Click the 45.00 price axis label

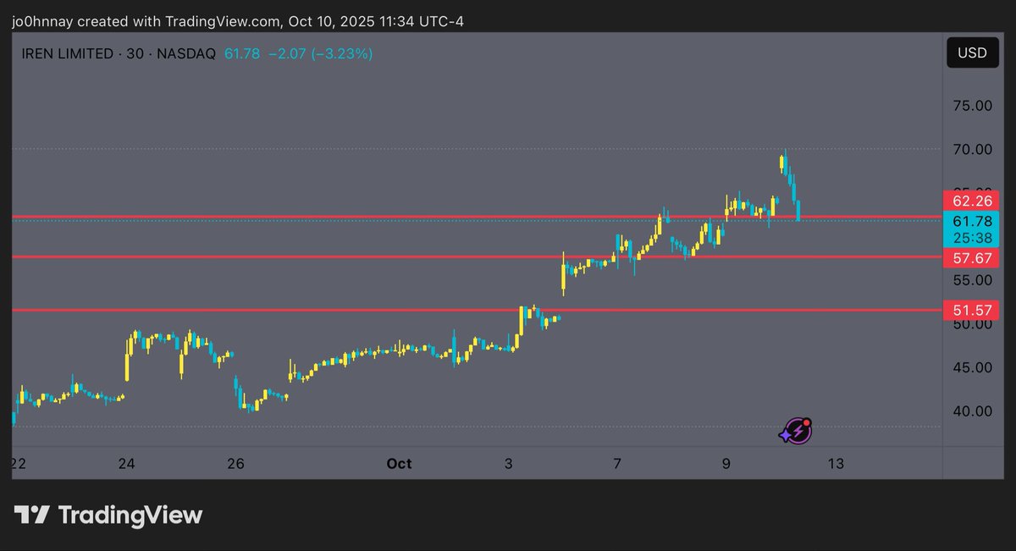972,367
